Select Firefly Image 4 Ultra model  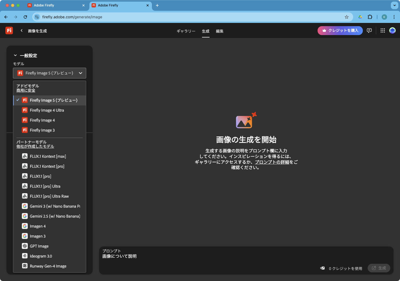[x=47, y=110]
